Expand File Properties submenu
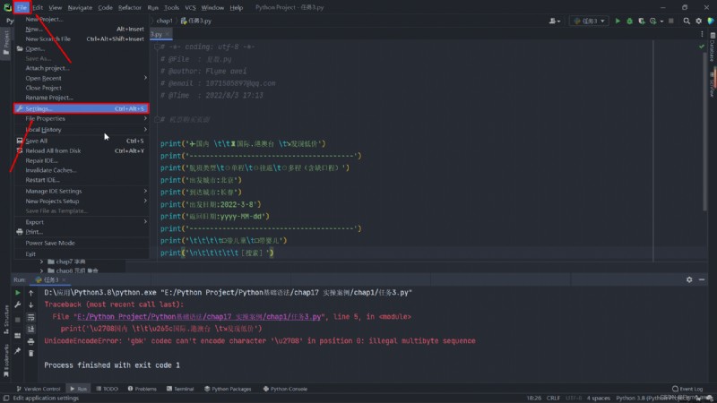The height and width of the screenshot is (403, 717). coord(82,118)
